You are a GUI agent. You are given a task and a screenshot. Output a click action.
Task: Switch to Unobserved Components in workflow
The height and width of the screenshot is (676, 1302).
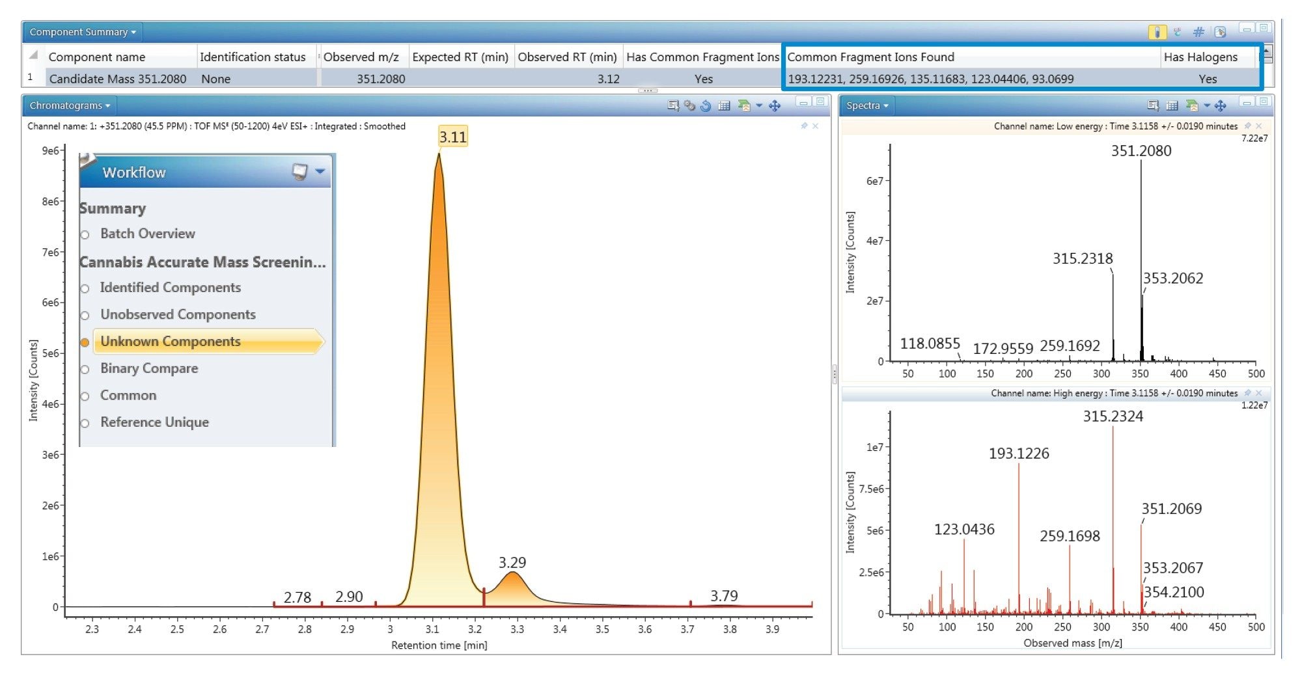178,314
